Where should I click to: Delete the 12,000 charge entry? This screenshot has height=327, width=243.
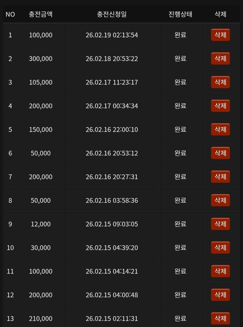tap(220, 224)
